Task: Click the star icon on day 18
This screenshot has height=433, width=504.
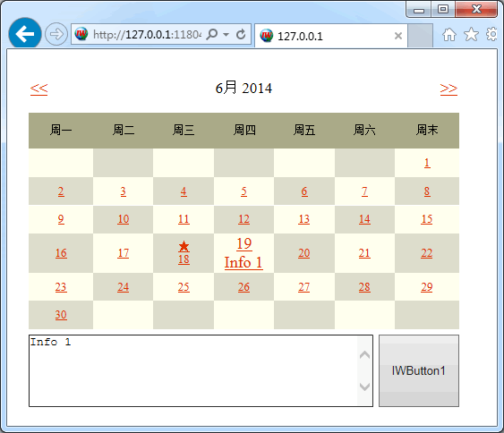Action: (184, 246)
